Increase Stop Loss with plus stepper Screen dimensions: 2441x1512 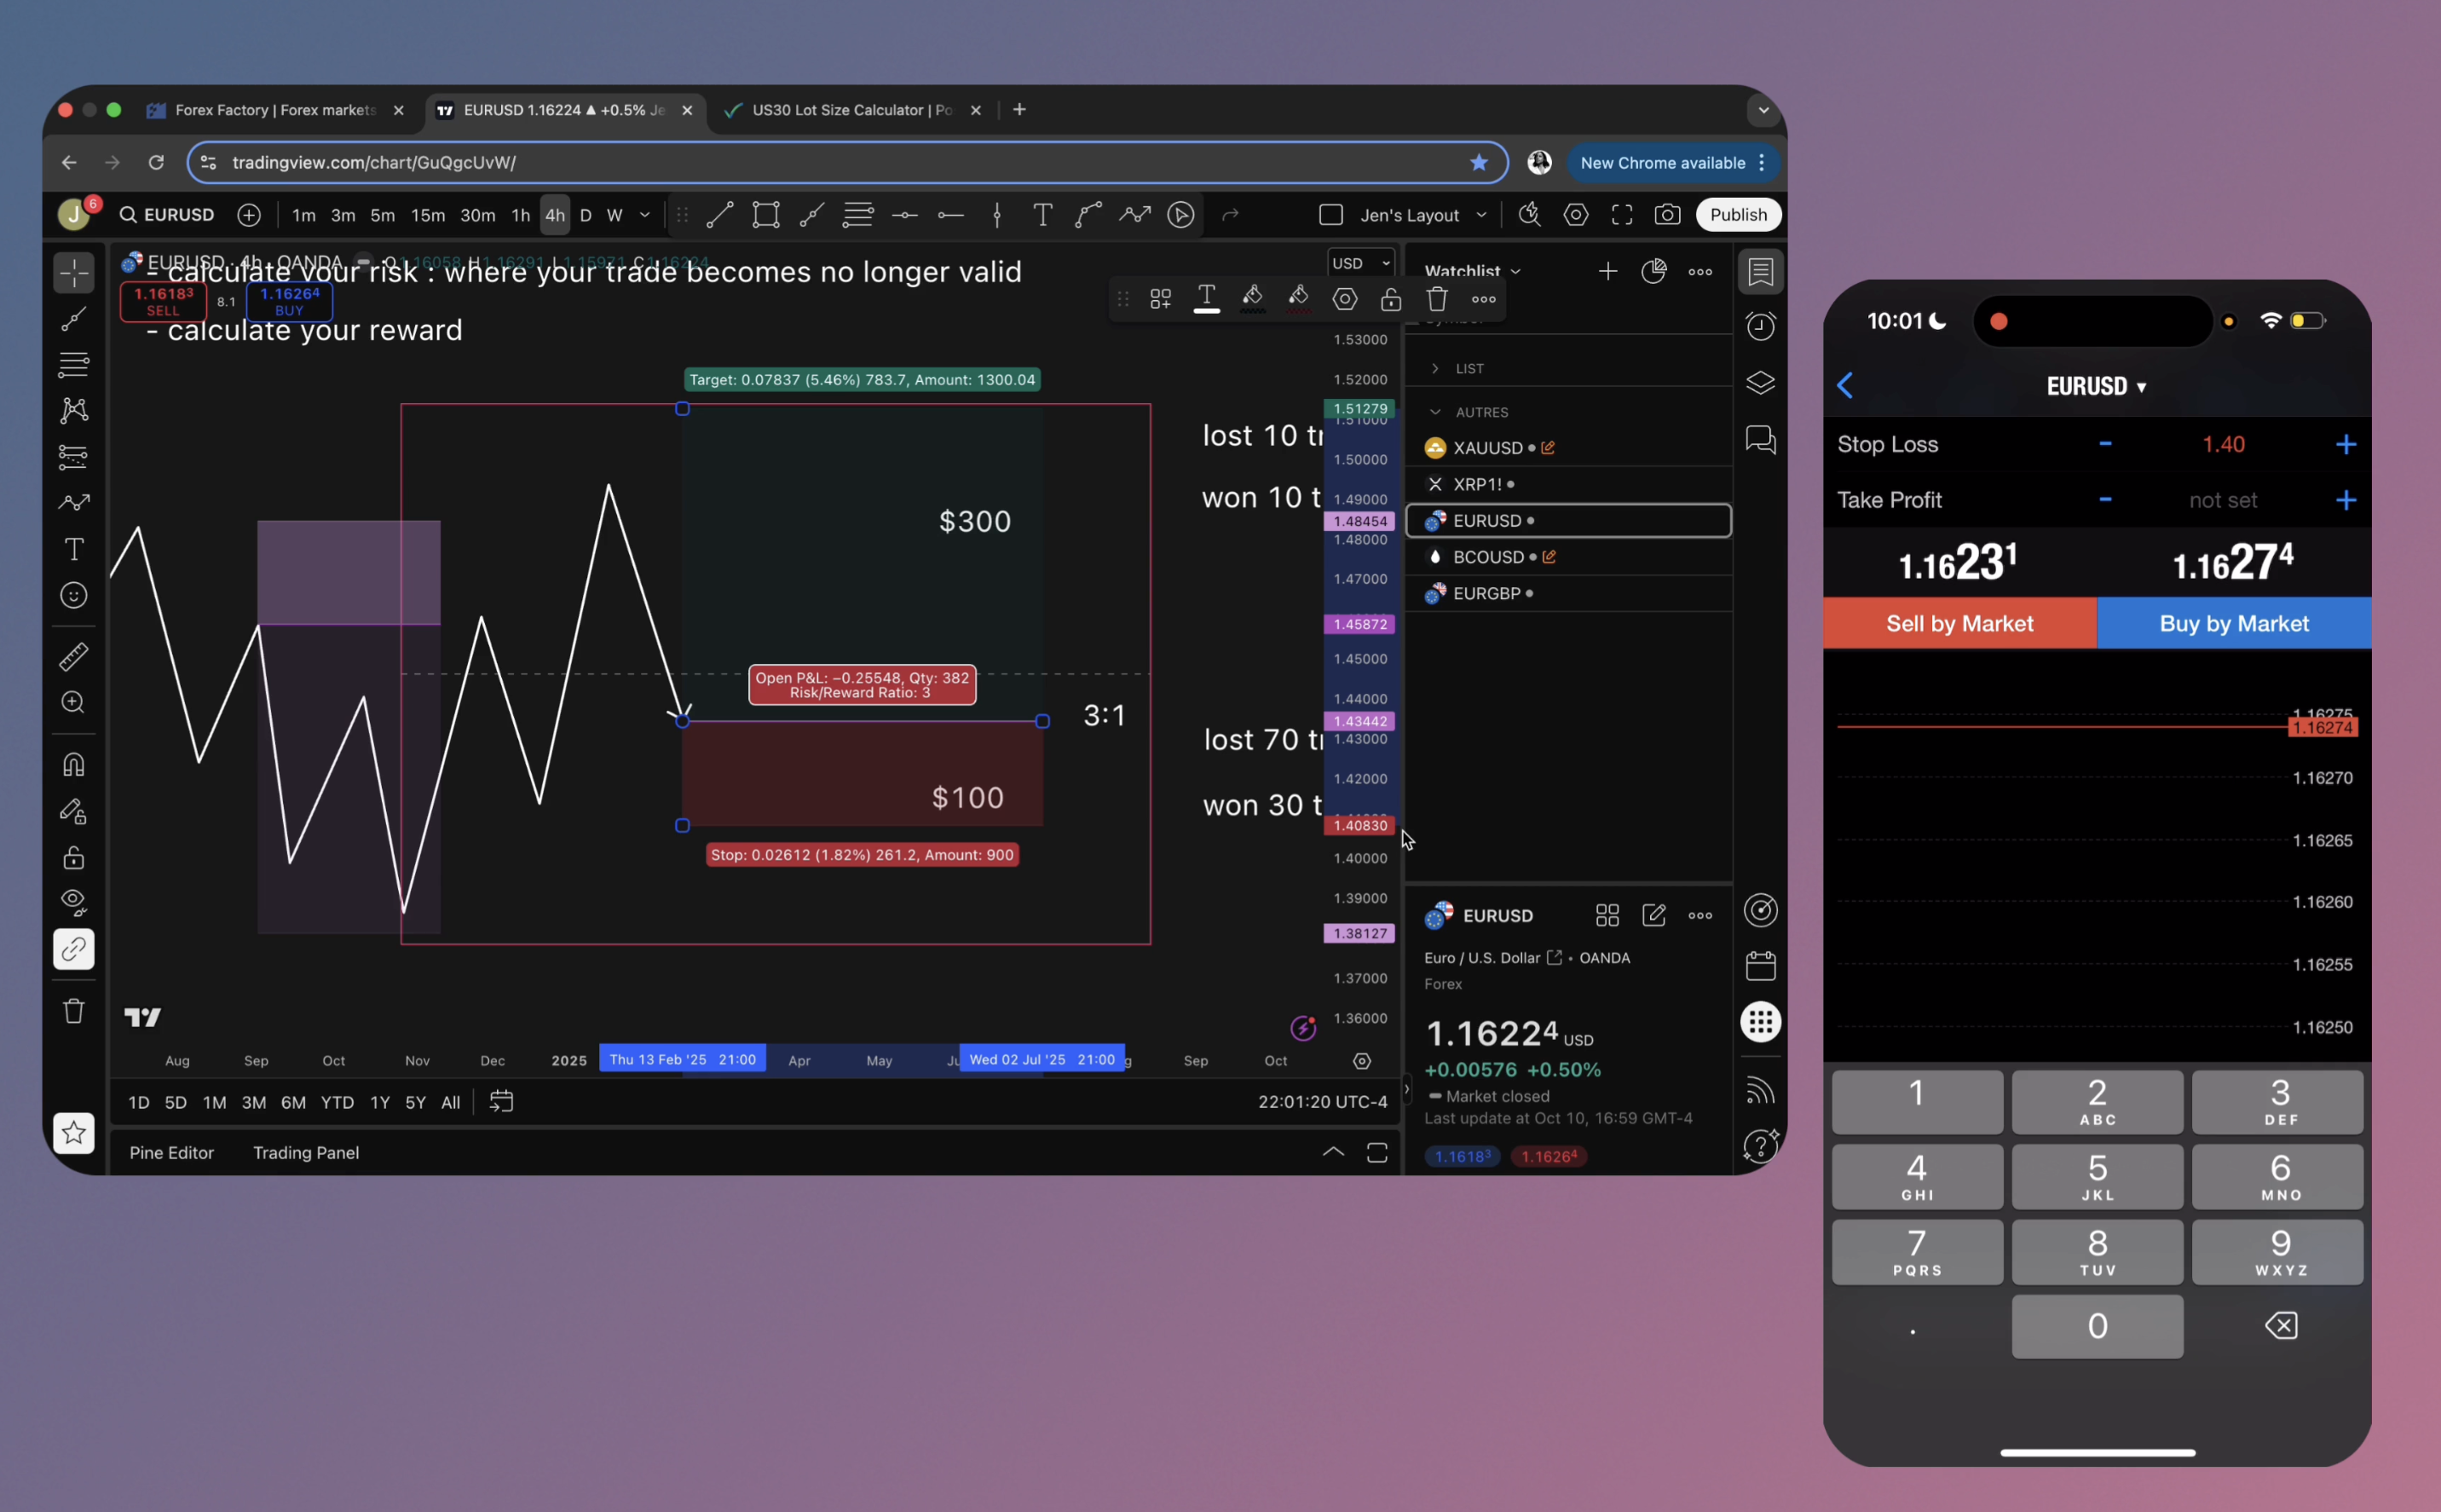2346,445
